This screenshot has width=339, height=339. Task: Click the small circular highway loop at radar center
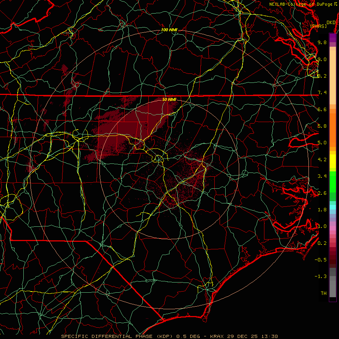point(158,159)
